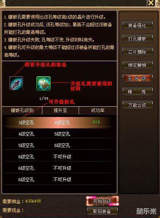Select the 3级空孔 to 4级空孔 row
Image resolution: width=160 pixels, height=218 pixels.
[59, 122]
